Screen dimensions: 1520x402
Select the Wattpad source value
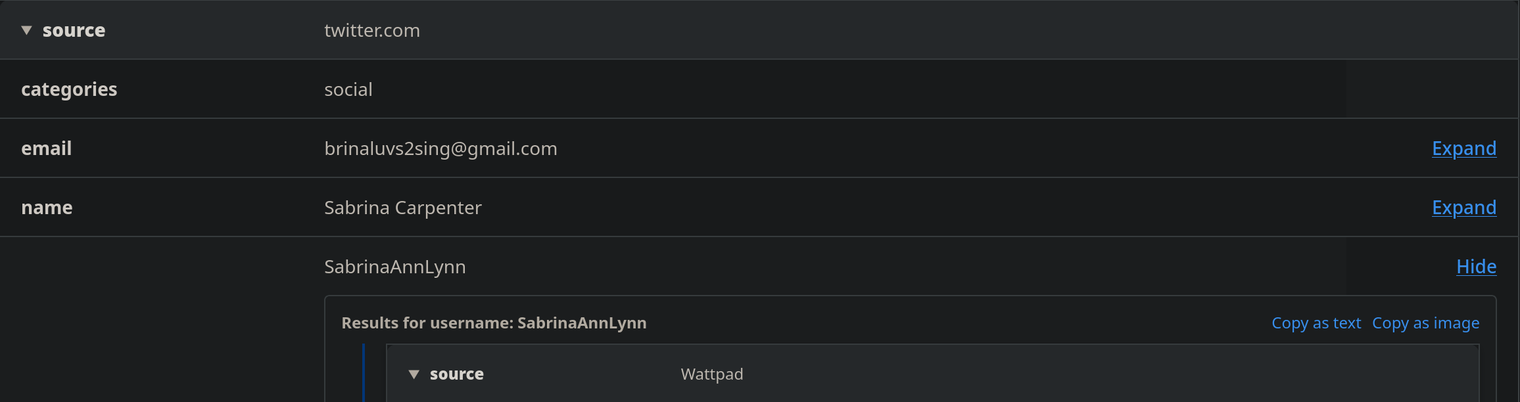(711, 374)
